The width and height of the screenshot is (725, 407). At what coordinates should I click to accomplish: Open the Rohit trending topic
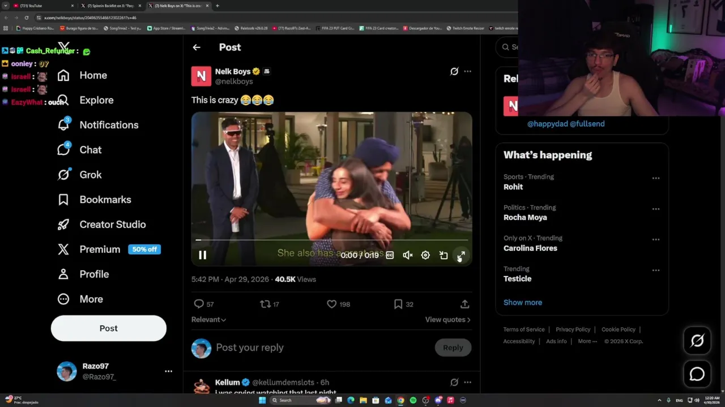click(513, 187)
